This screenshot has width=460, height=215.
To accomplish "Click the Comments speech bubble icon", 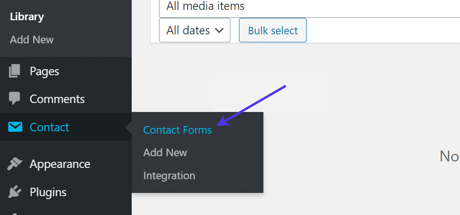I will point(15,99).
